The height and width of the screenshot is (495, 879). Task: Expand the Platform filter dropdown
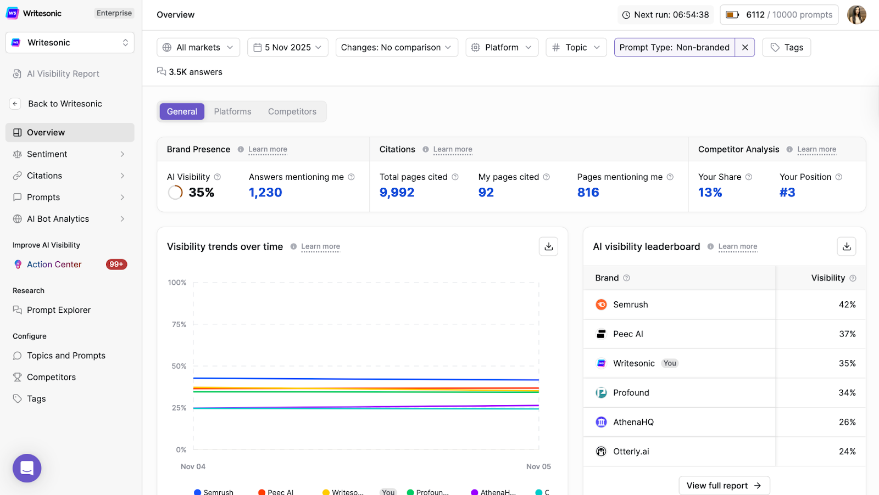[x=501, y=47]
